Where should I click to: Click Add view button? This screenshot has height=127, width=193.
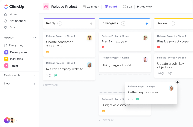pyautogui.click(x=144, y=7)
